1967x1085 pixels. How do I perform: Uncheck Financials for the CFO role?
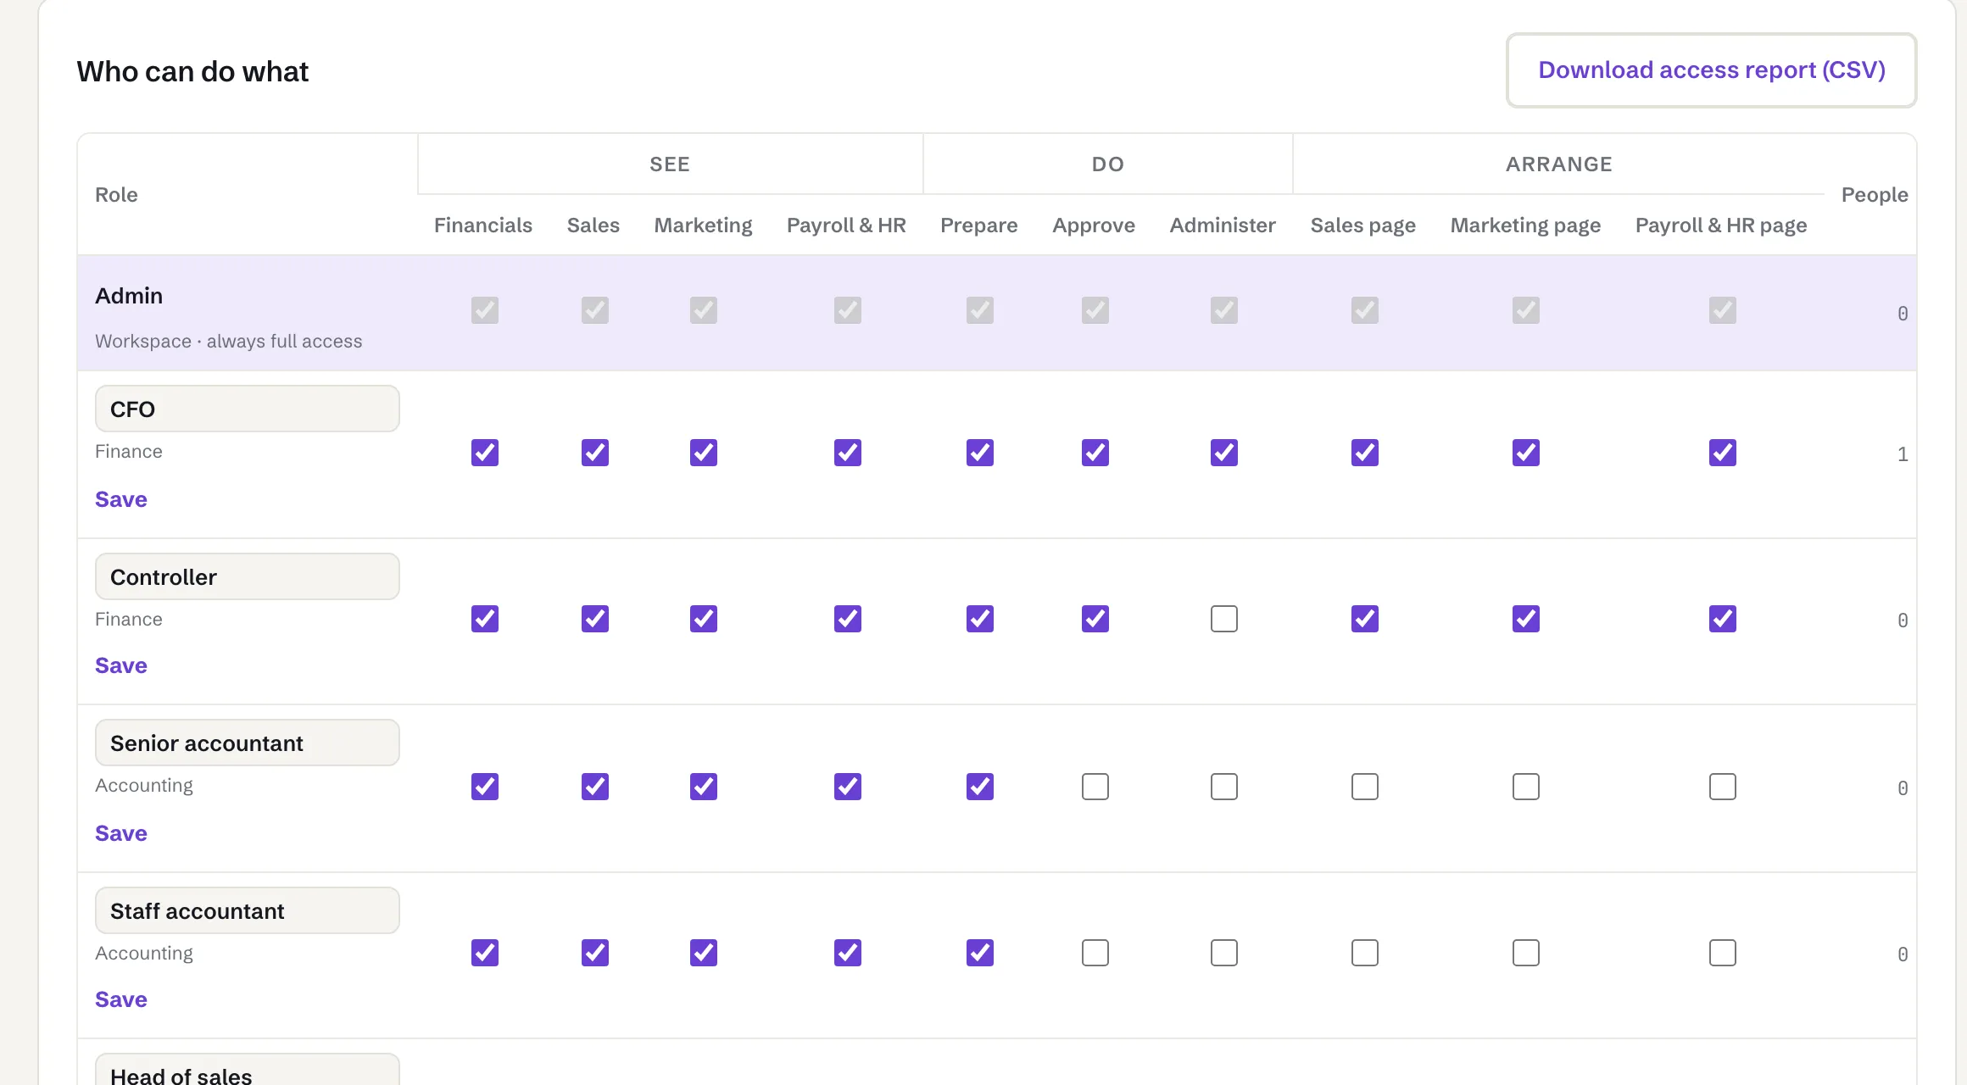(x=485, y=453)
